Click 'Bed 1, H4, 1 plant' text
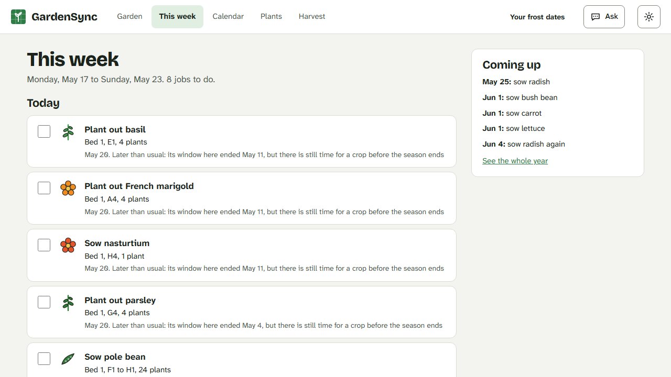Viewport: 671px width, 377px height. pos(114,256)
